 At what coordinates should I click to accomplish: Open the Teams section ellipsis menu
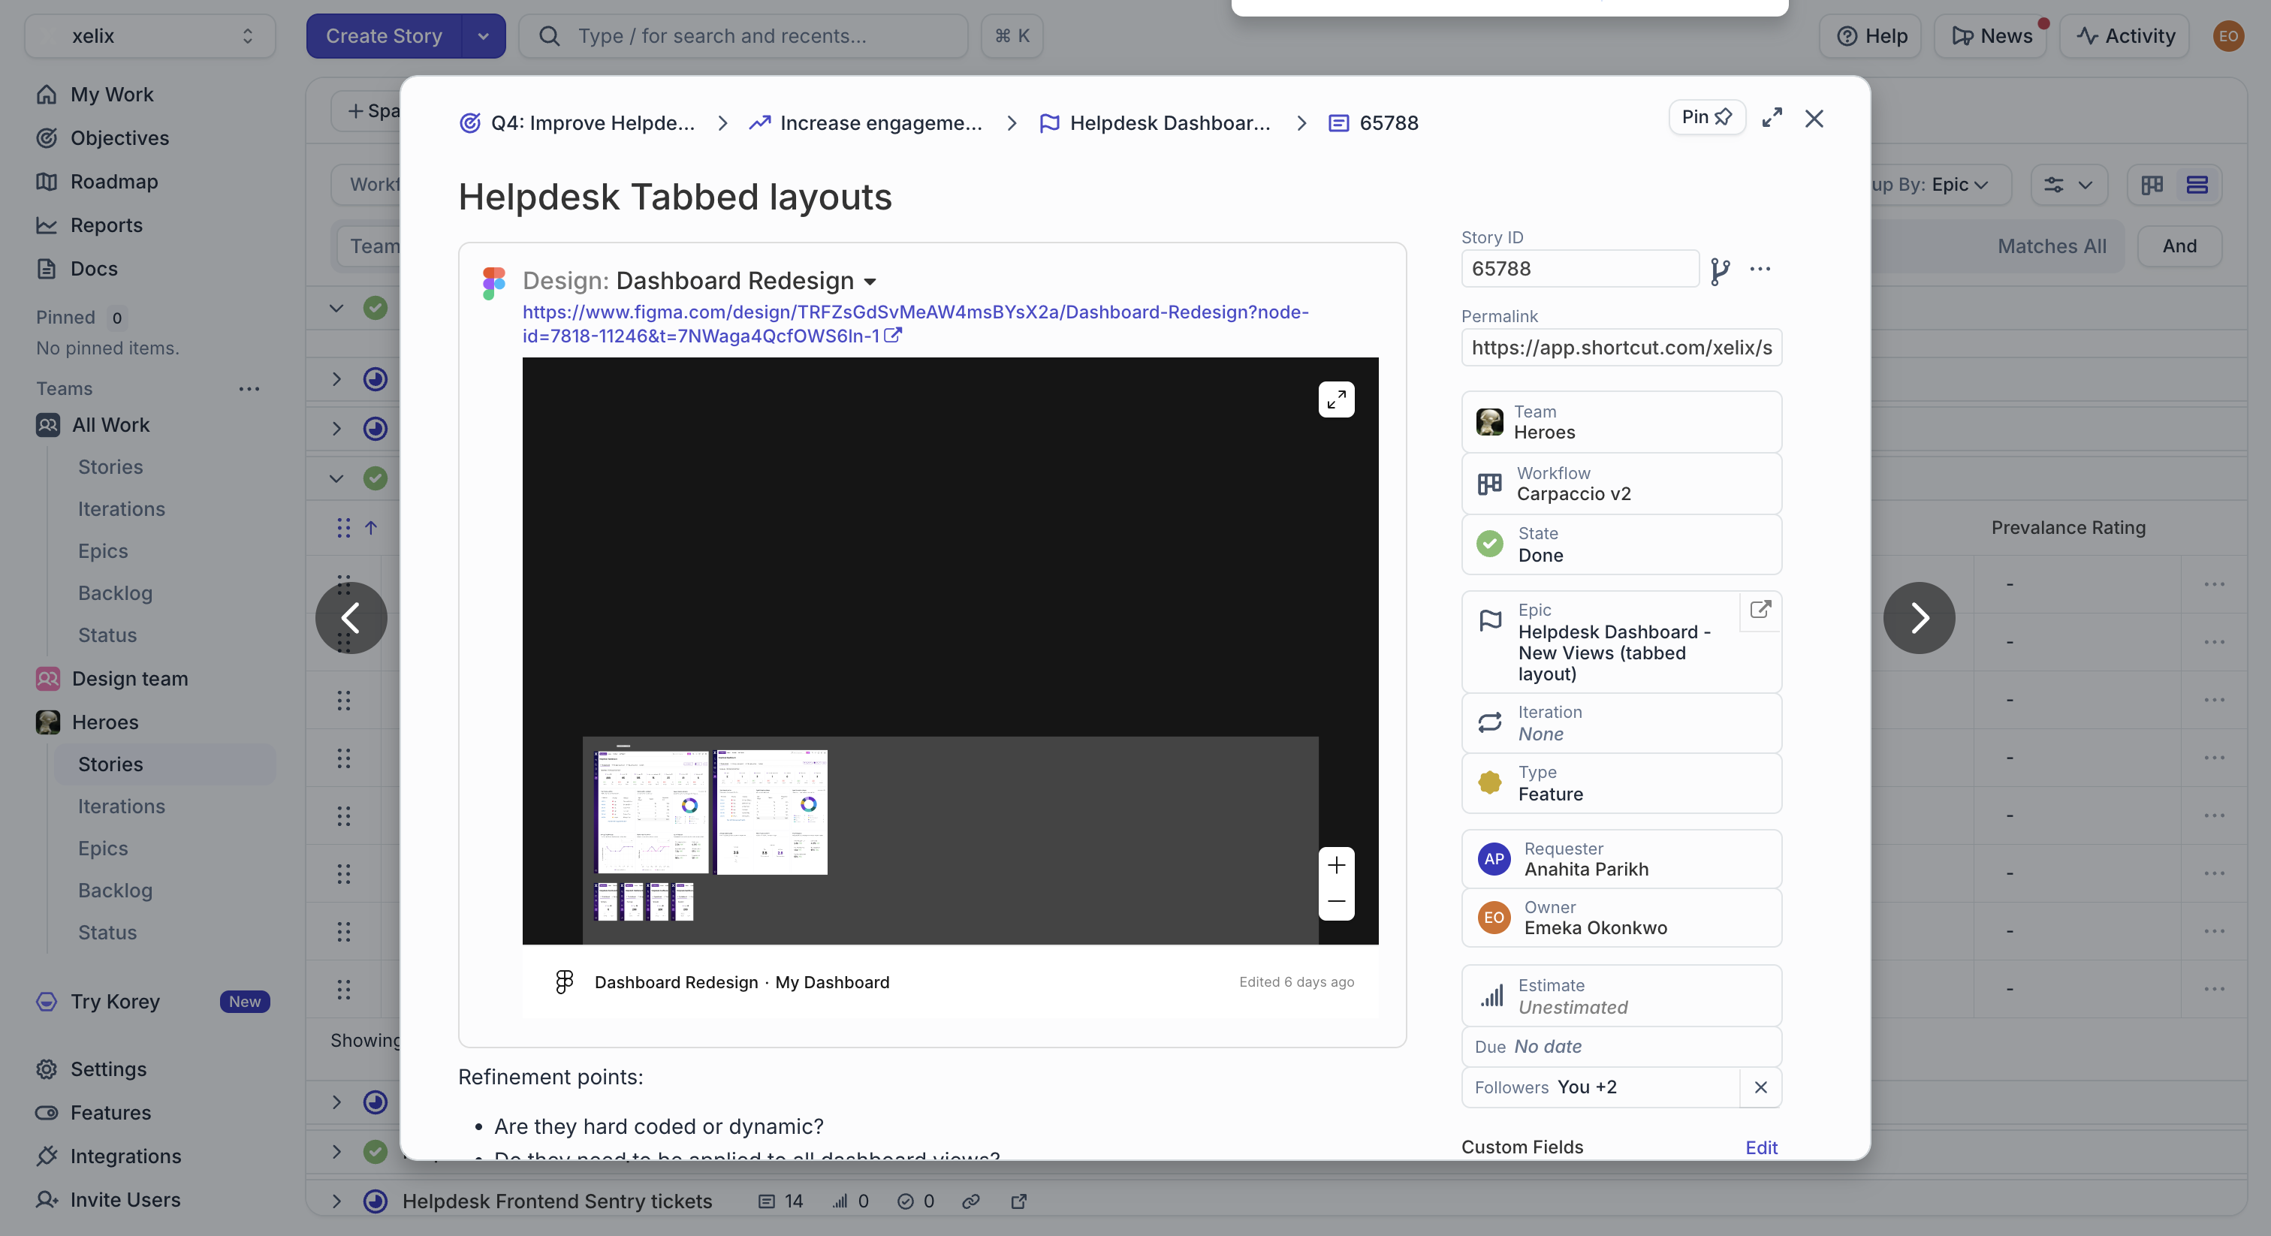249,389
